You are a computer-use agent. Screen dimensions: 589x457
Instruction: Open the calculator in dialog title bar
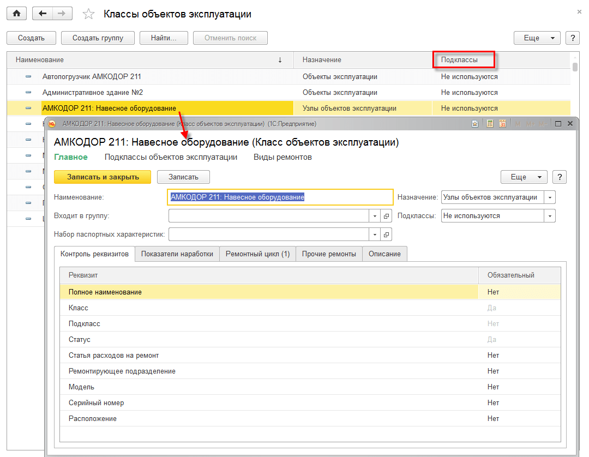[x=490, y=124]
